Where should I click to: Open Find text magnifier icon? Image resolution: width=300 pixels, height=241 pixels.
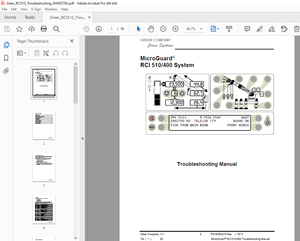(x=56, y=29)
